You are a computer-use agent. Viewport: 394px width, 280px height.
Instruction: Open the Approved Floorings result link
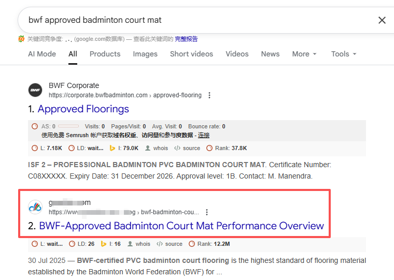coord(83,109)
